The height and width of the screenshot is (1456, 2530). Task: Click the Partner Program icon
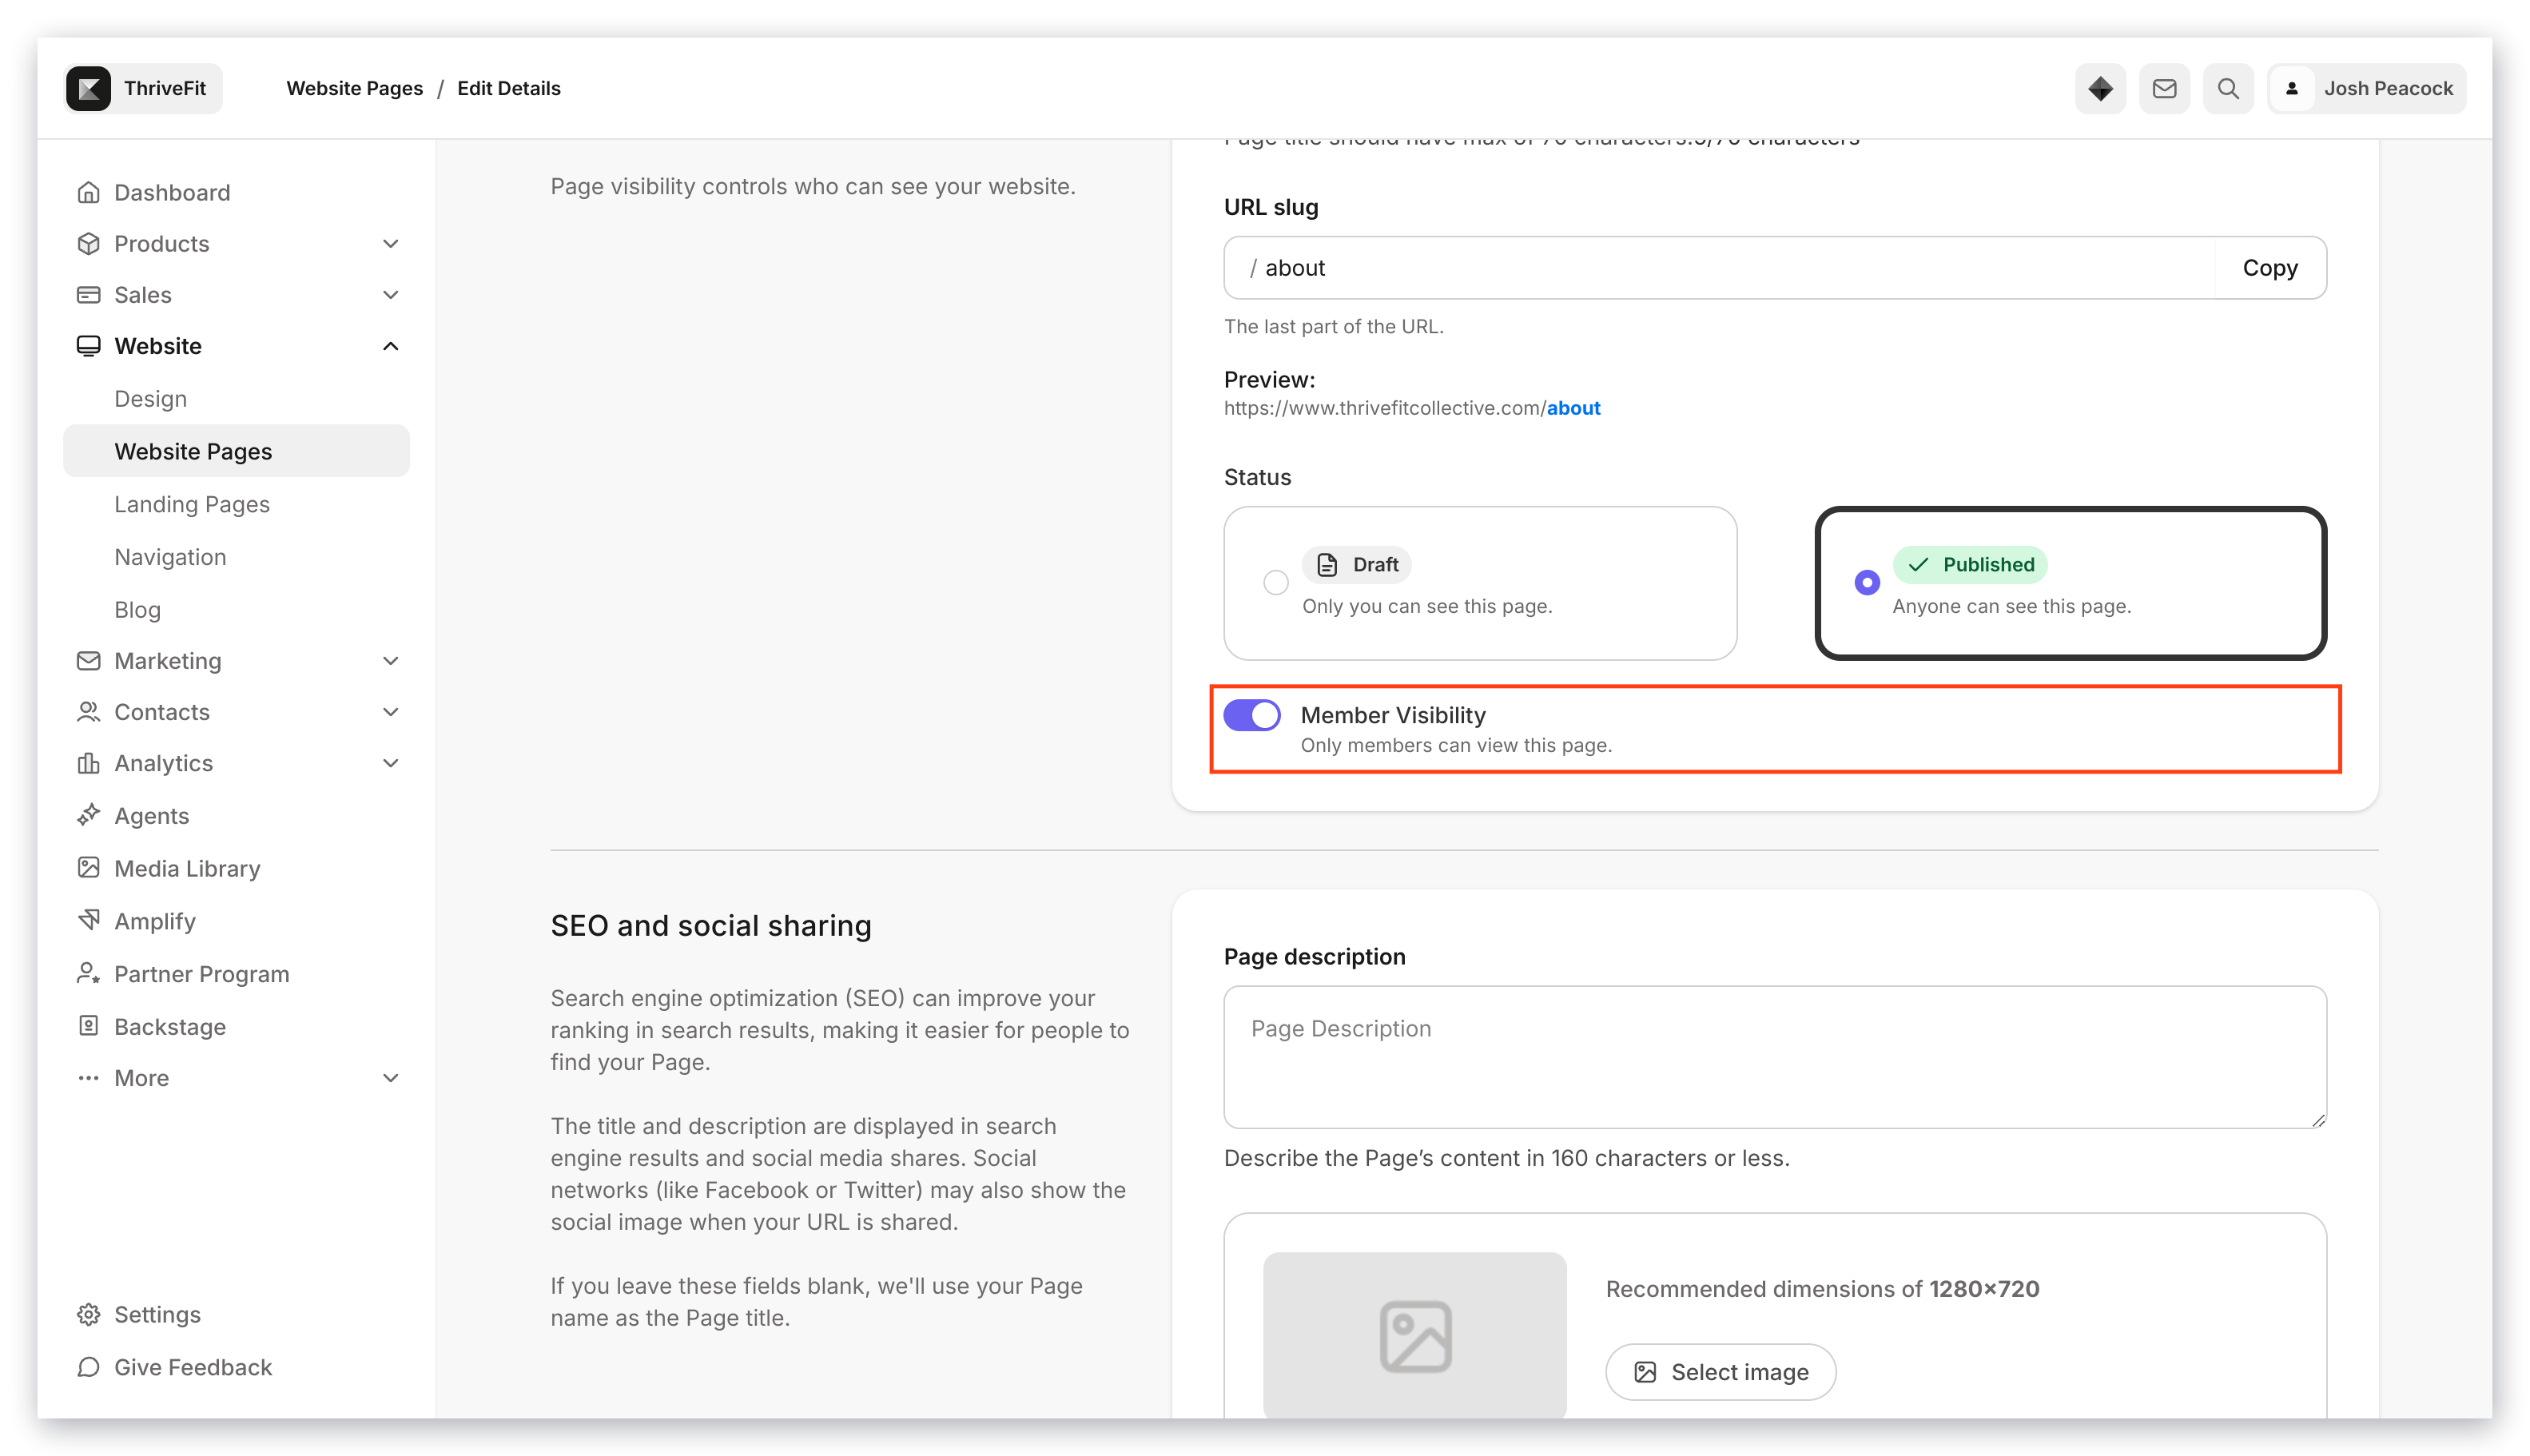click(x=88, y=973)
